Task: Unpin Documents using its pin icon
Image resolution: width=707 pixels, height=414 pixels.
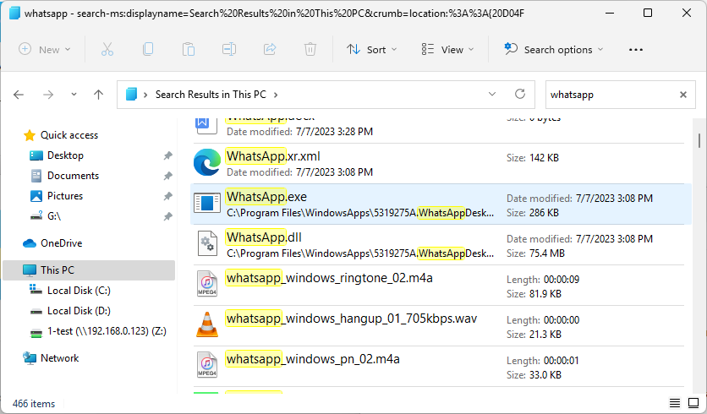Action: [x=167, y=176]
